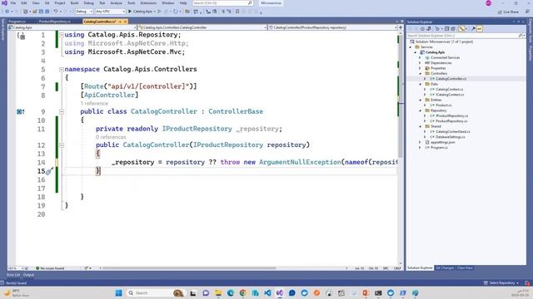Click the notifications icon in status bar corner

point(527,282)
